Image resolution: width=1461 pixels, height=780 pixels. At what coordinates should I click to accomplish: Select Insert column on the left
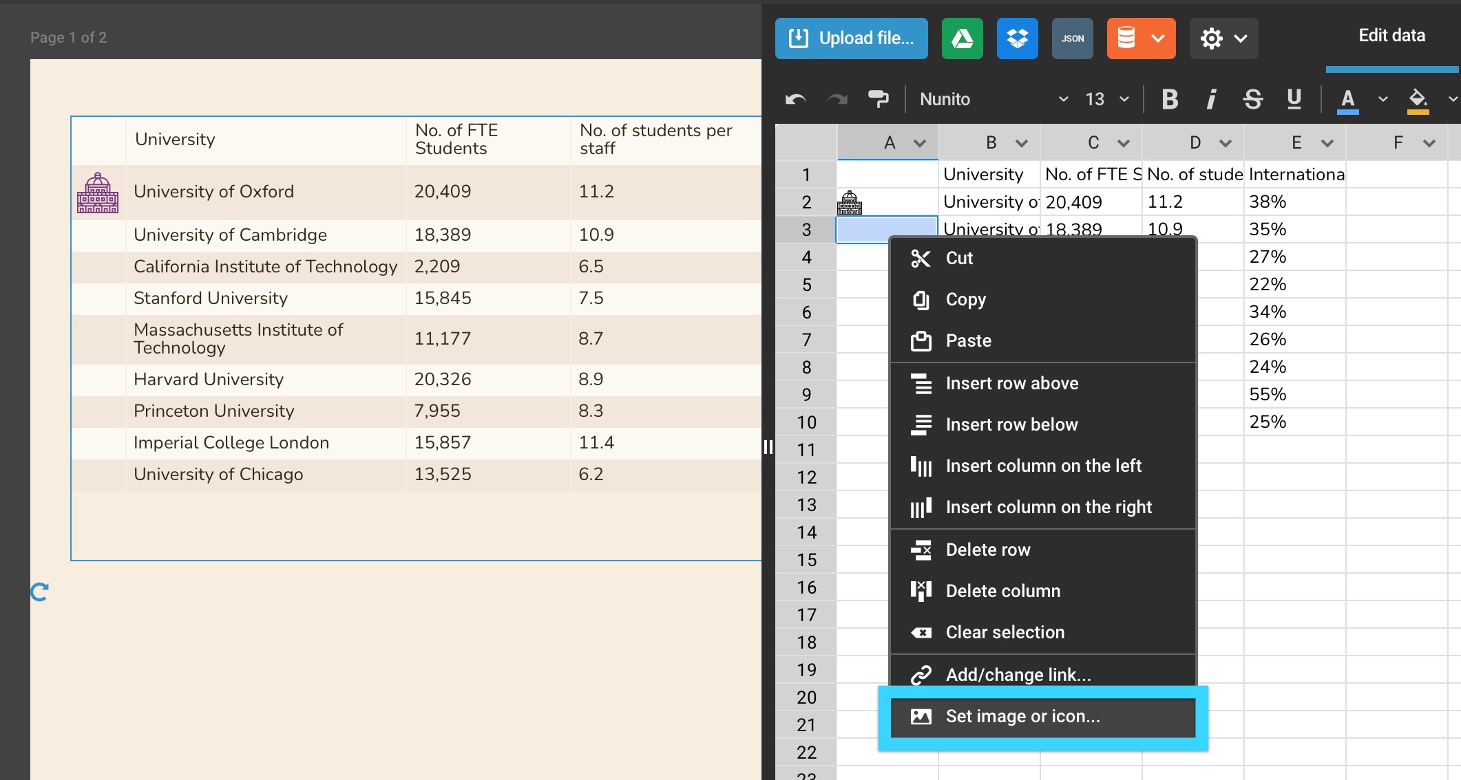coord(1043,466)
